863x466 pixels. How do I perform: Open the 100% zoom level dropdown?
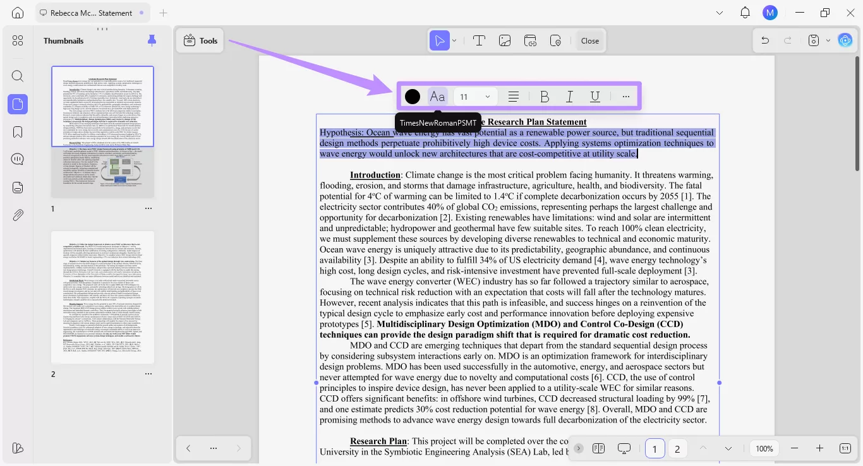764,448
